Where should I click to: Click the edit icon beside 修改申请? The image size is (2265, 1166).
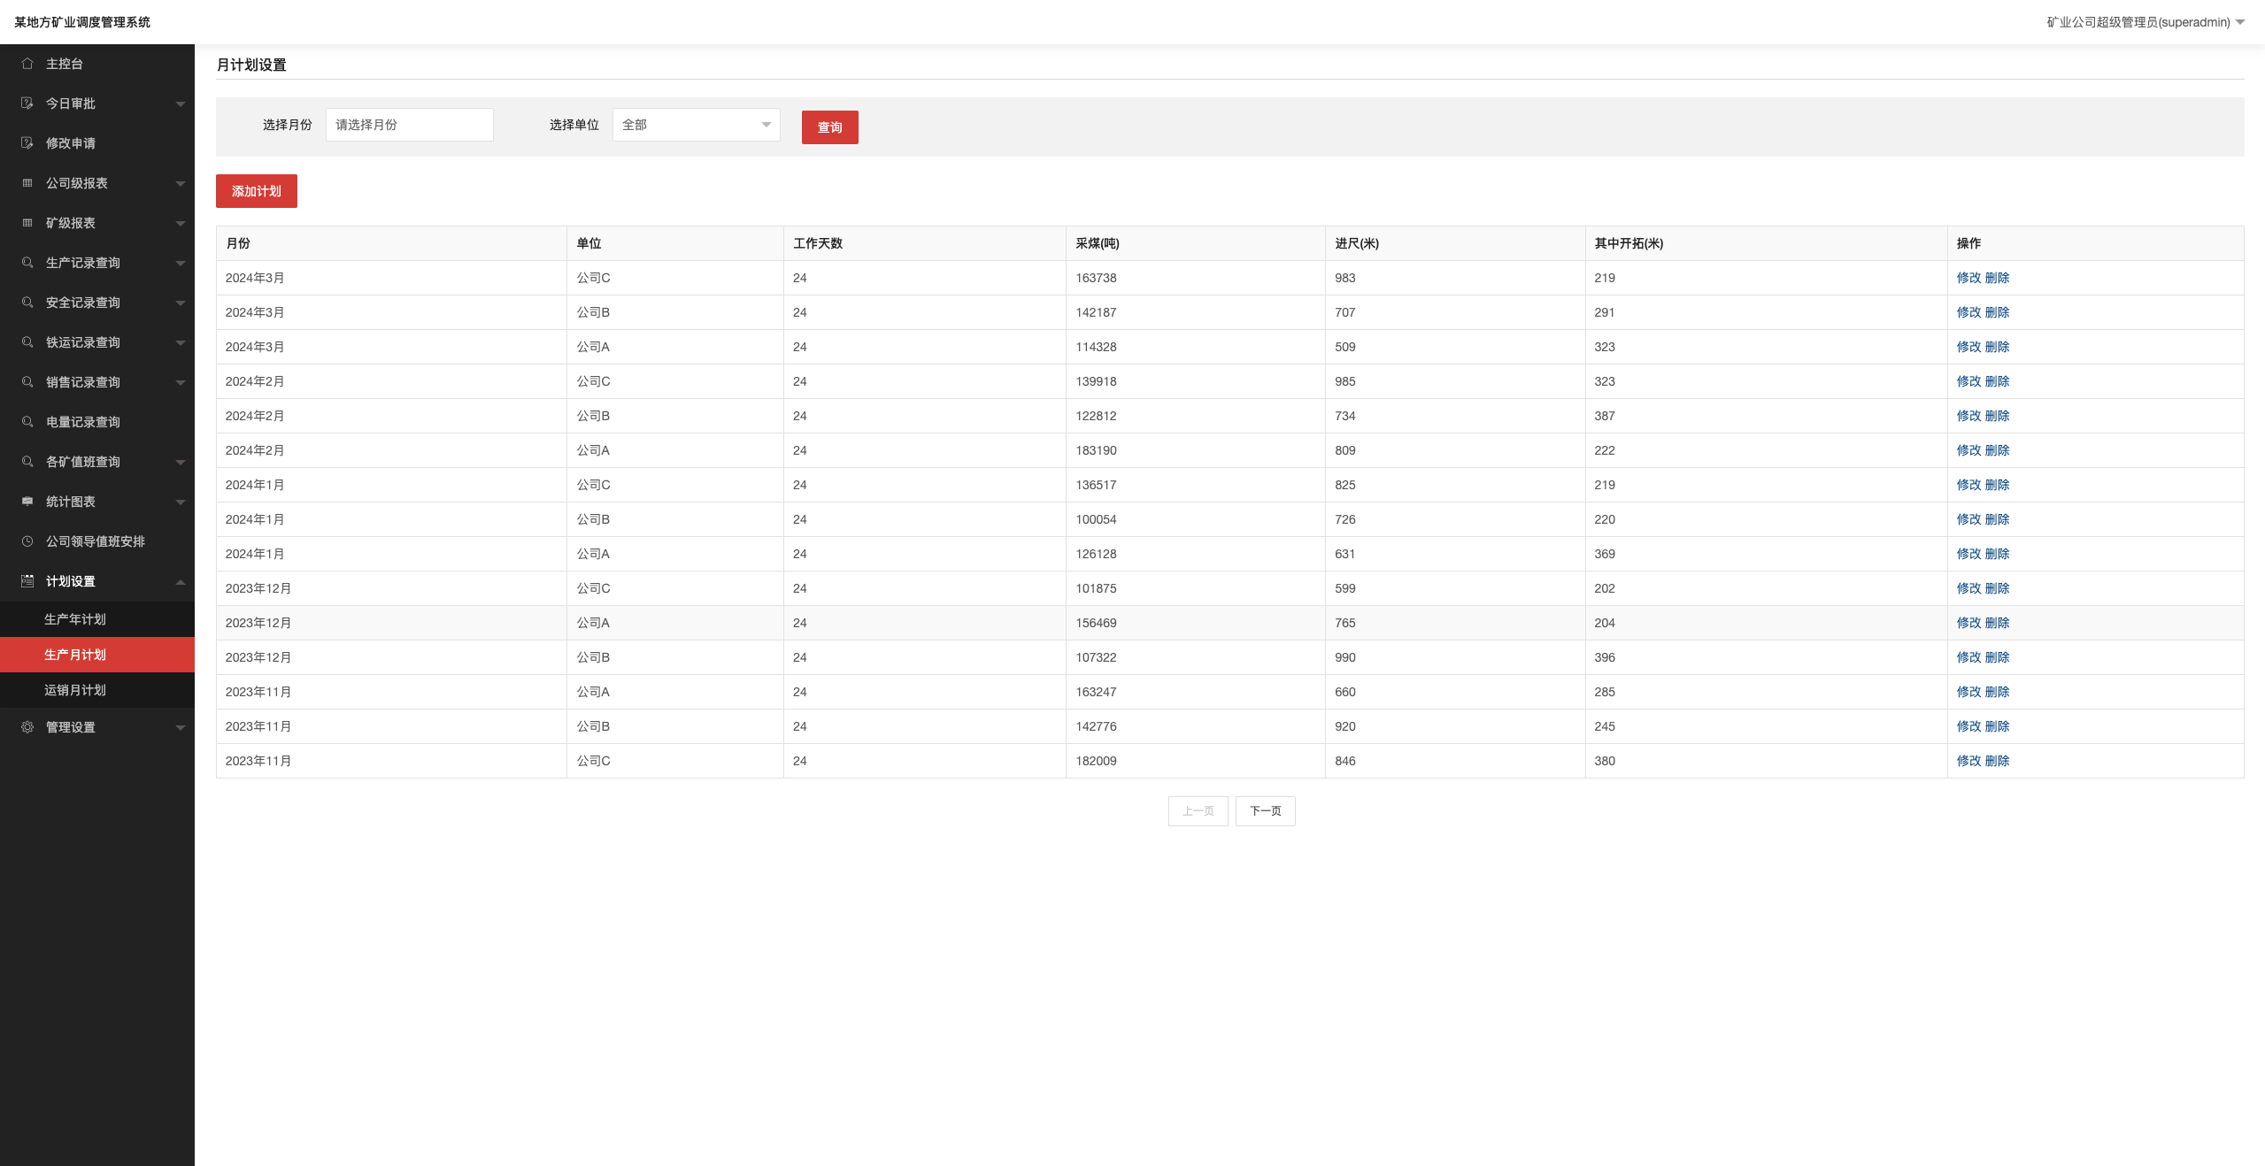point(27,143)
